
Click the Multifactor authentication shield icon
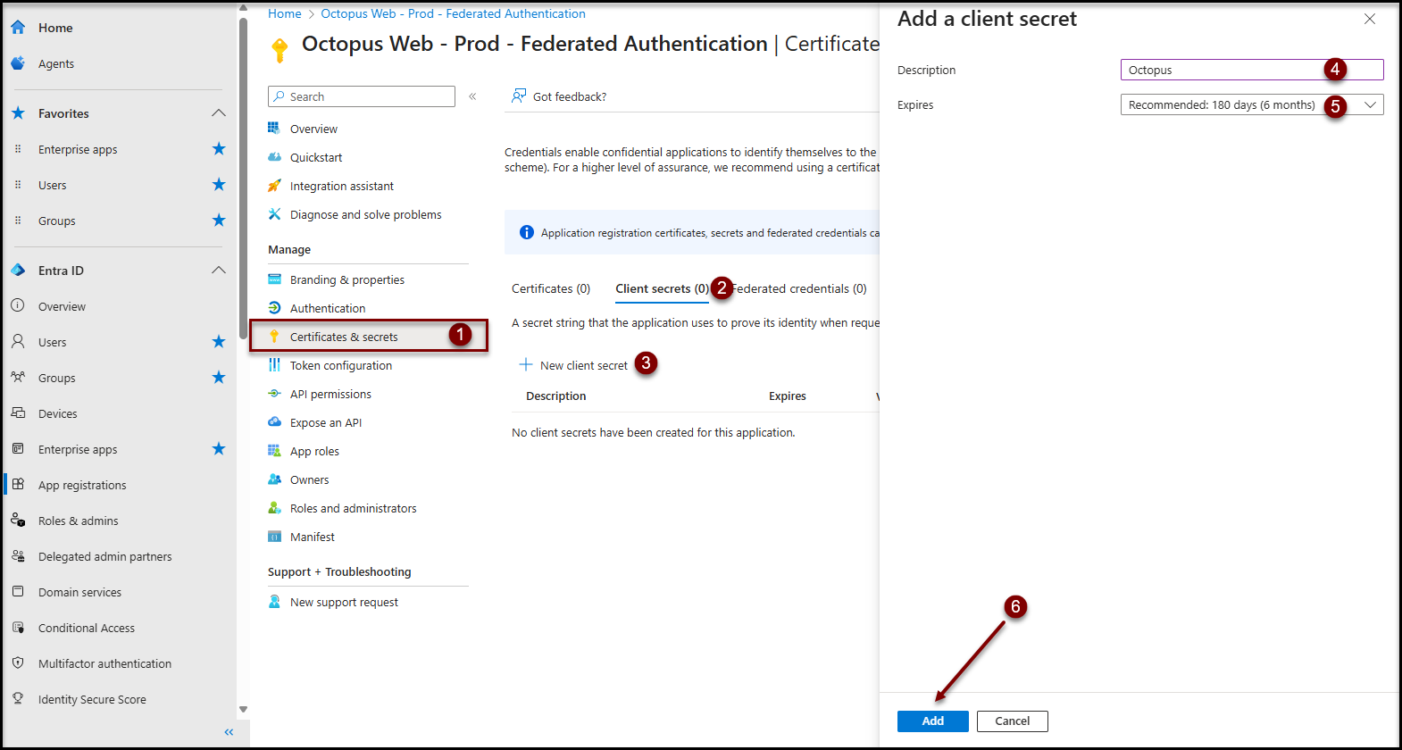pos(18,663)
